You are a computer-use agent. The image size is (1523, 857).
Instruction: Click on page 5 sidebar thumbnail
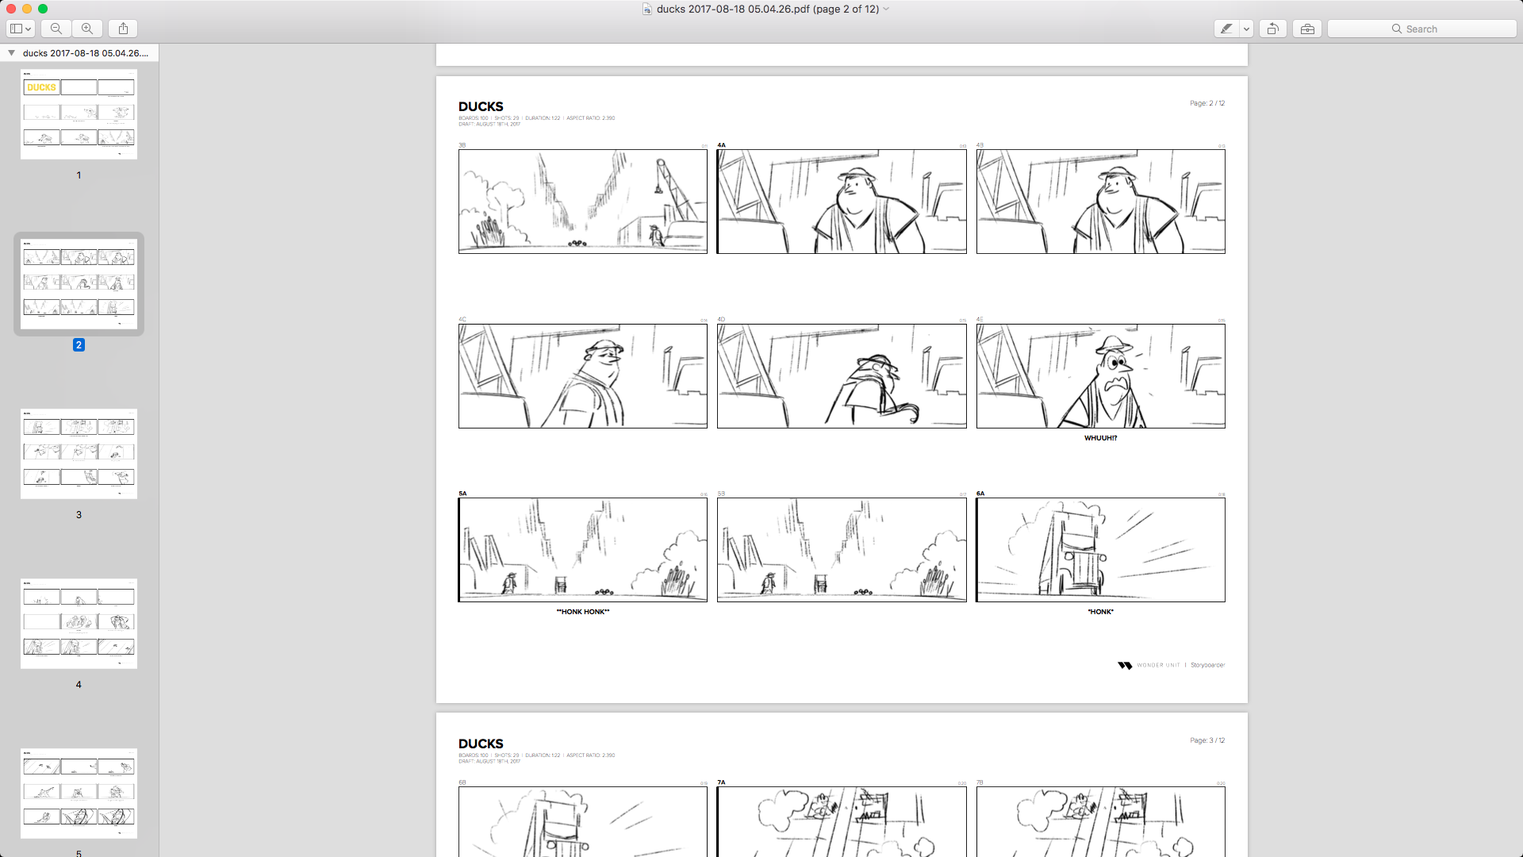(79, 794)
